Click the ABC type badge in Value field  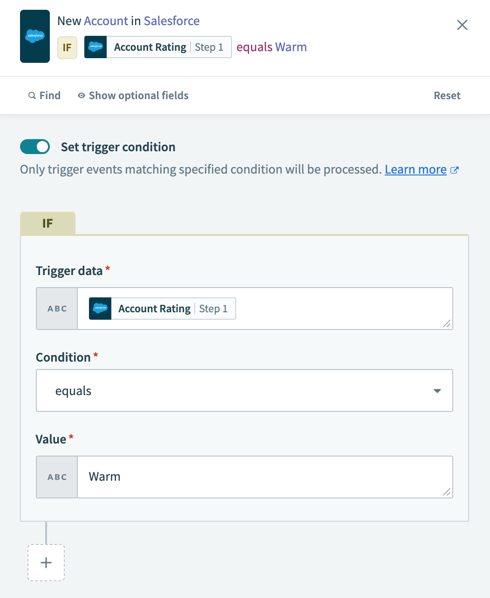[57, 477]
